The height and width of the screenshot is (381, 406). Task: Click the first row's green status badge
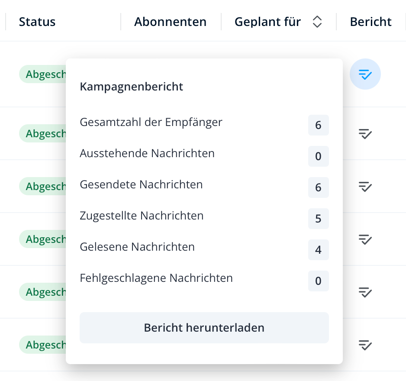tap(43, 74)
